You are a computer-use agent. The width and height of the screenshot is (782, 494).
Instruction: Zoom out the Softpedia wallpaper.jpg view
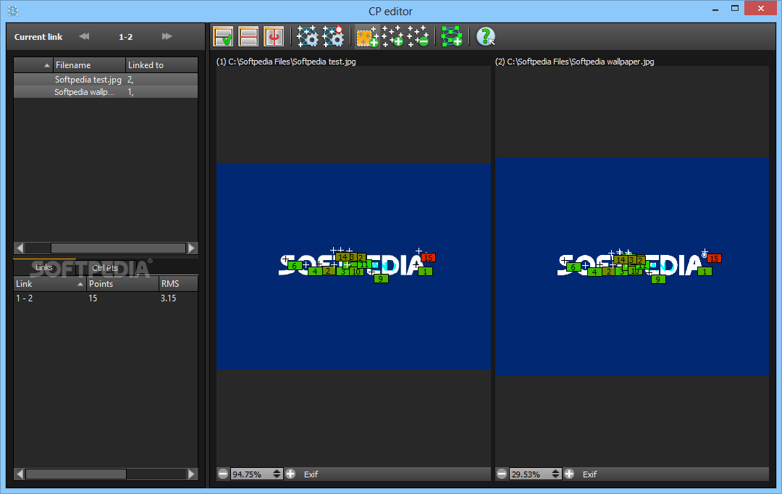502,474
